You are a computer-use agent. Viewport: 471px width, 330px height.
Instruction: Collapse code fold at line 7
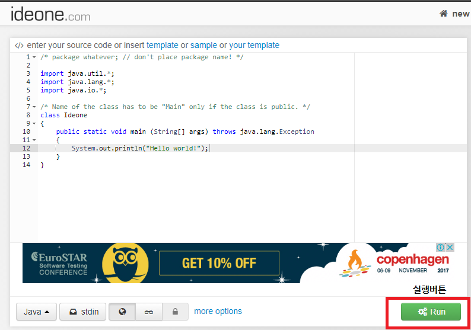(34, 107)
